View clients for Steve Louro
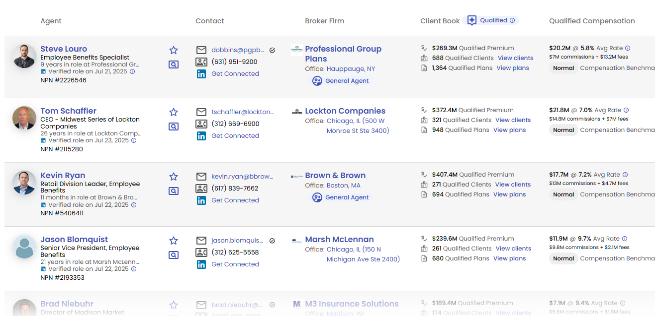Screen dimensions: 655x316 click(x=515, y=58)
